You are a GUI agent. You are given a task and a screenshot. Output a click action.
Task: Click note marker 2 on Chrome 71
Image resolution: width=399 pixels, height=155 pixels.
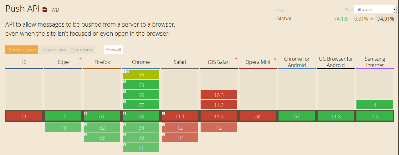coord(124,144)
